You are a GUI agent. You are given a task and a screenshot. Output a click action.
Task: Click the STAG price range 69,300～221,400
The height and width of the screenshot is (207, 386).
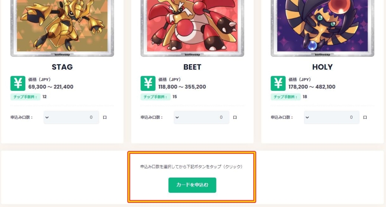click(51, 87)
